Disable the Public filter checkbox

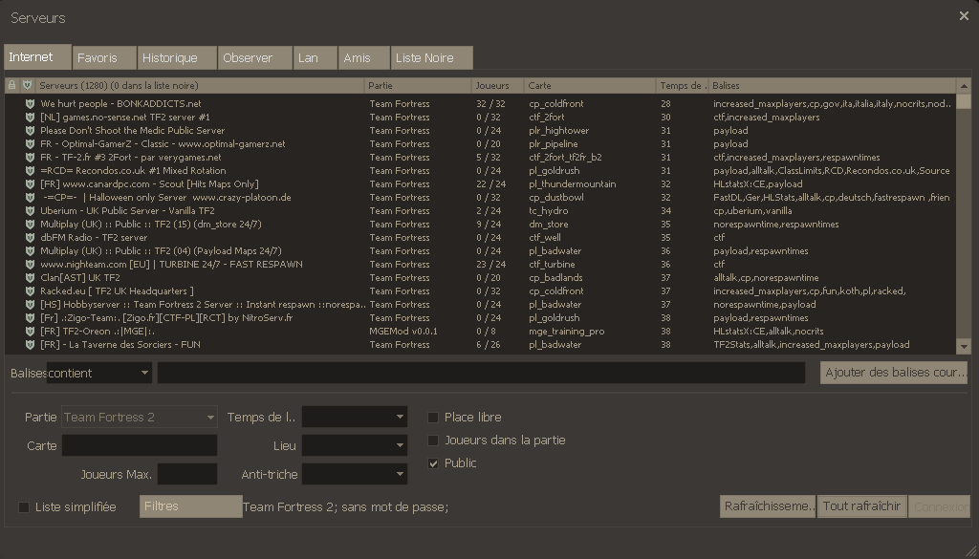pos(434,462)
